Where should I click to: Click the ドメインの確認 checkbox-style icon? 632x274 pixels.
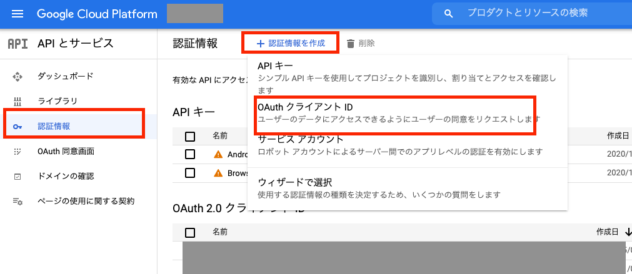tap(18, 177)
